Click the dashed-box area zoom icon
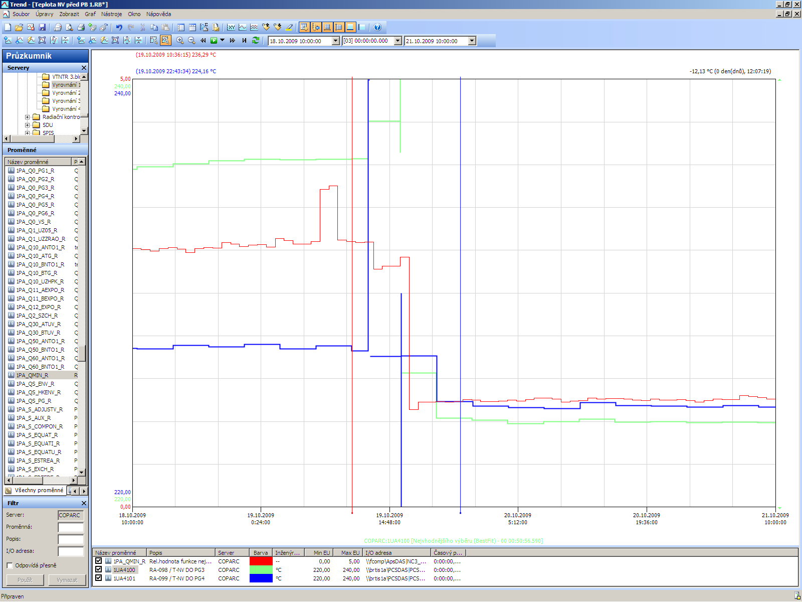 click(x=153, y=40)
